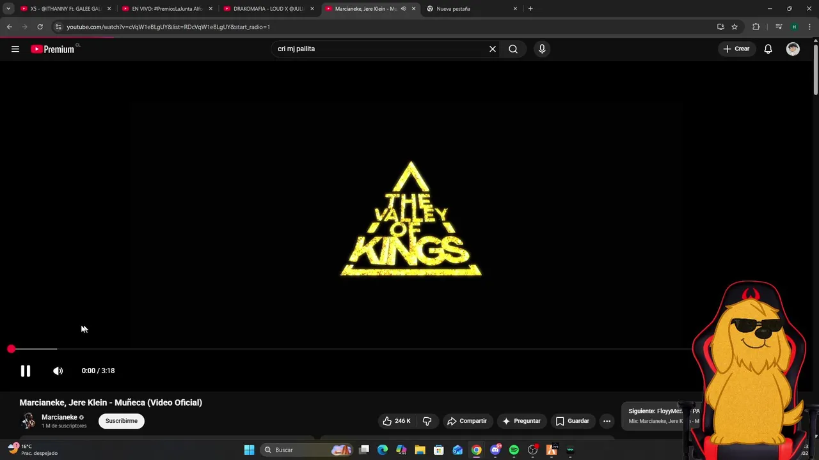This screenshot has width=819, height=460.
Task: Click the red progress bar scrubber handle
Action: [12, 349]
